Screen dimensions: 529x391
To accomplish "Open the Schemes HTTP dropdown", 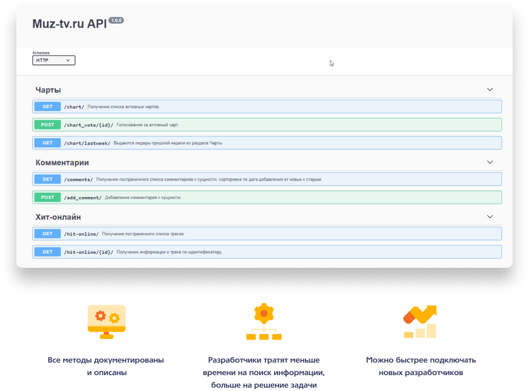I will 53,60.
